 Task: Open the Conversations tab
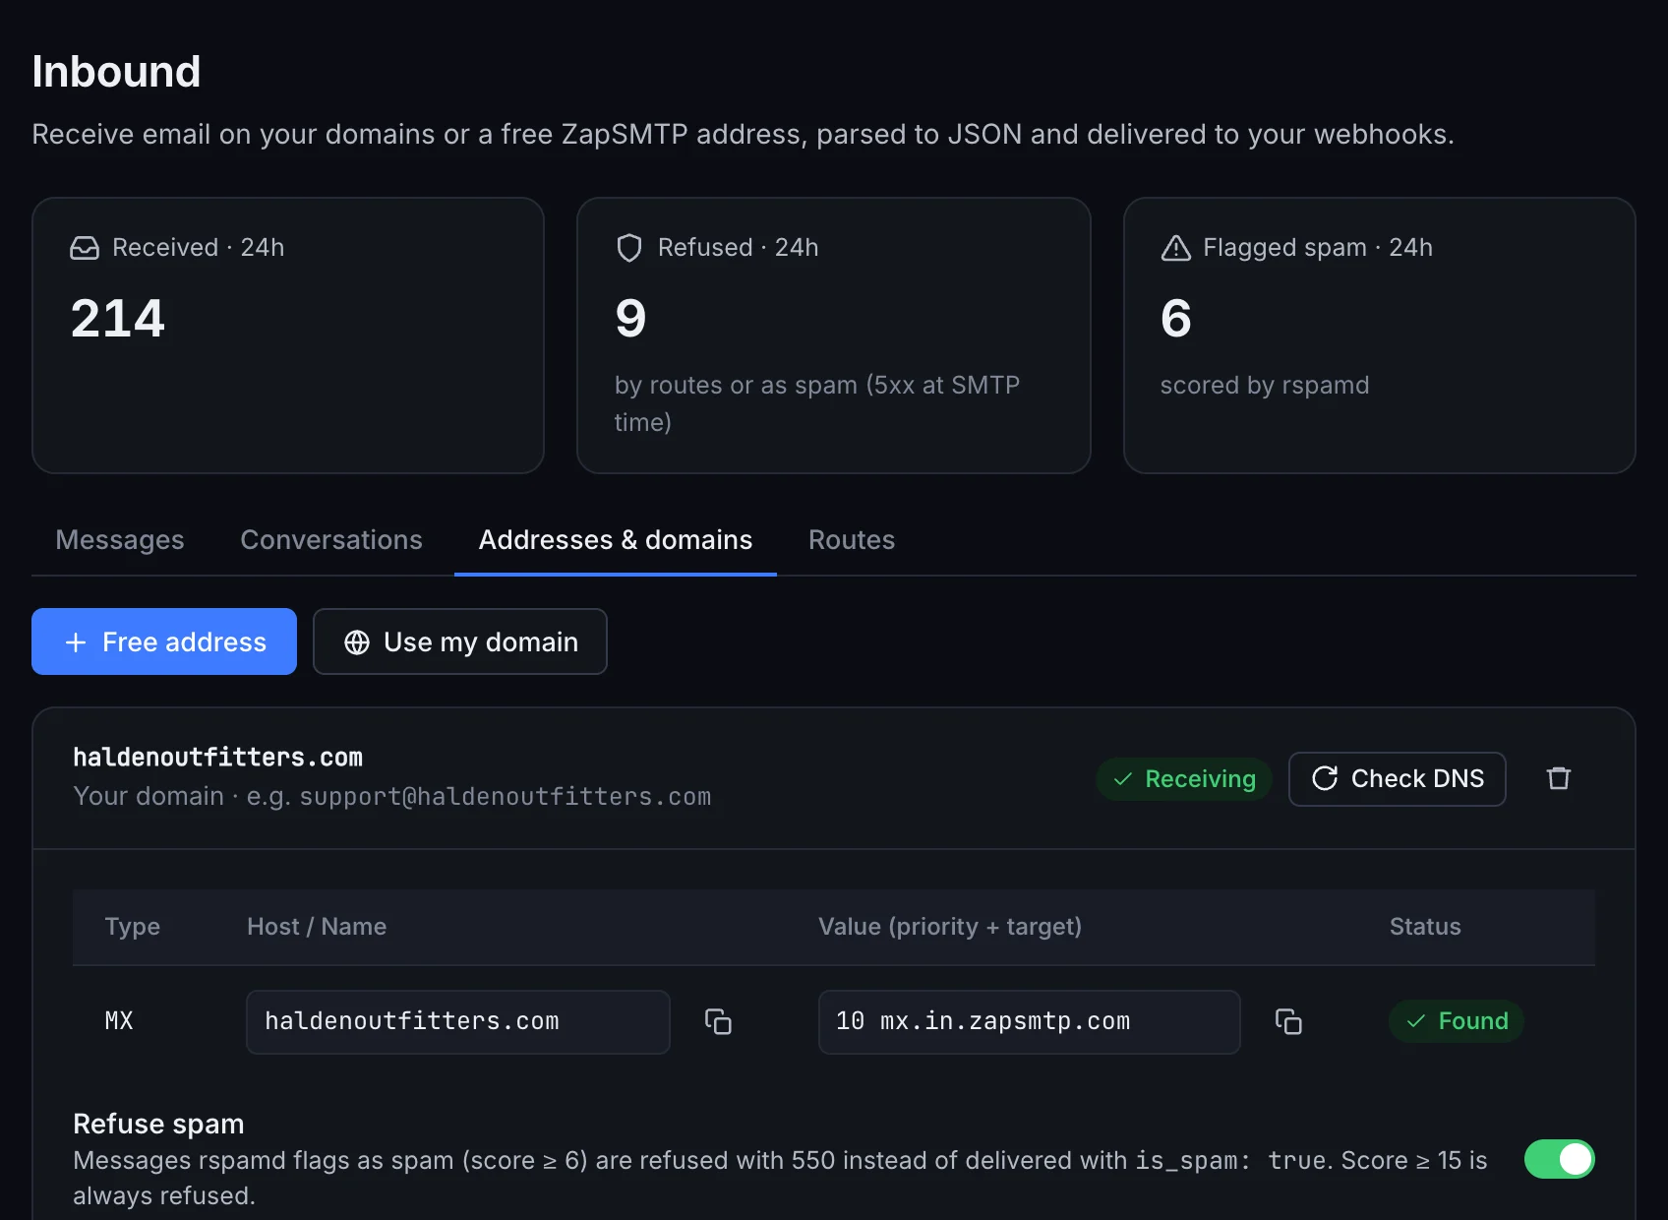tap(331, 540)
